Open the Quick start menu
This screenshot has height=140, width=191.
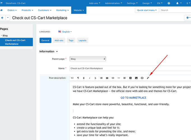click(x=147, y=10)
